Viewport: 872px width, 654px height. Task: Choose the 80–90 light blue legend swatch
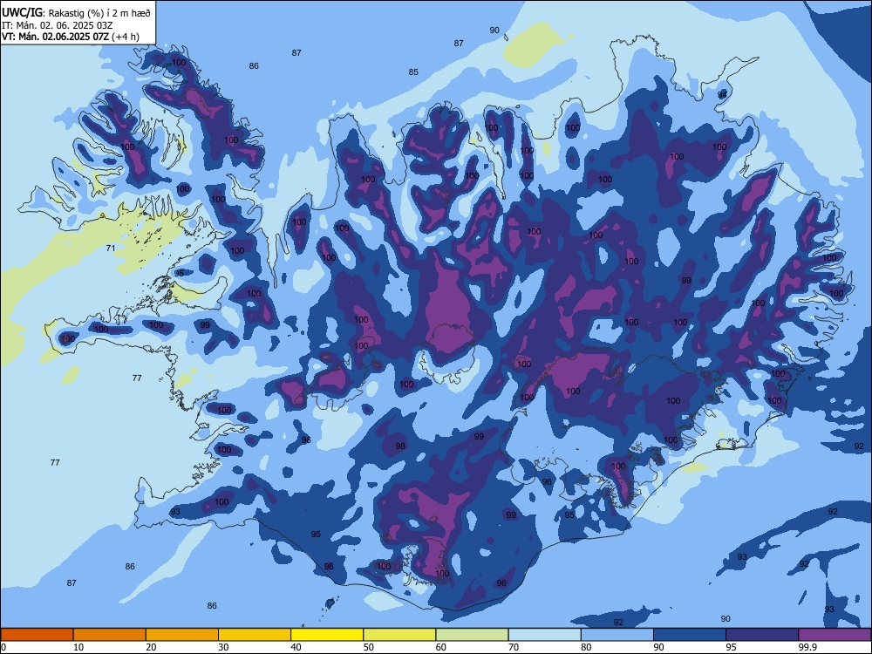pyautogui.click(x=617, y=635)
